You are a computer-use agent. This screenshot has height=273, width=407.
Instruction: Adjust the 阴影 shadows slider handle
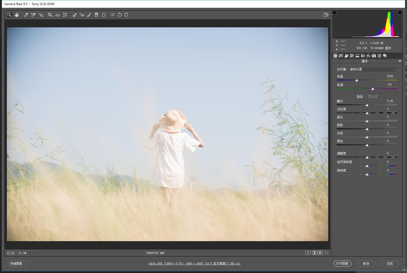coord(367,129)
